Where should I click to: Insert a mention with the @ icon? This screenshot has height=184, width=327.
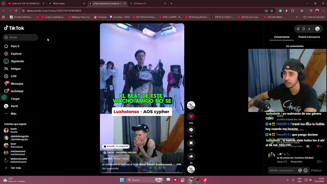(x=300, y=170)
